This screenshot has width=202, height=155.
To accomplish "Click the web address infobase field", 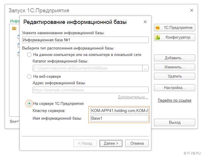I will tap(91, 90).
